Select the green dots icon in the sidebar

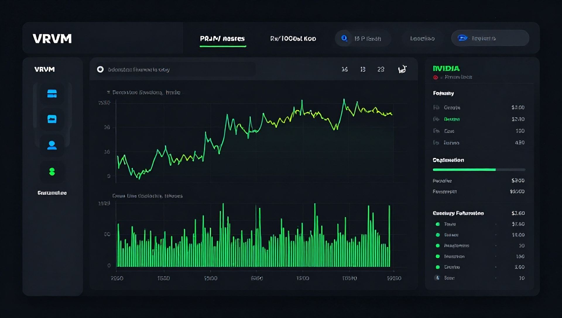coord(52,171)
